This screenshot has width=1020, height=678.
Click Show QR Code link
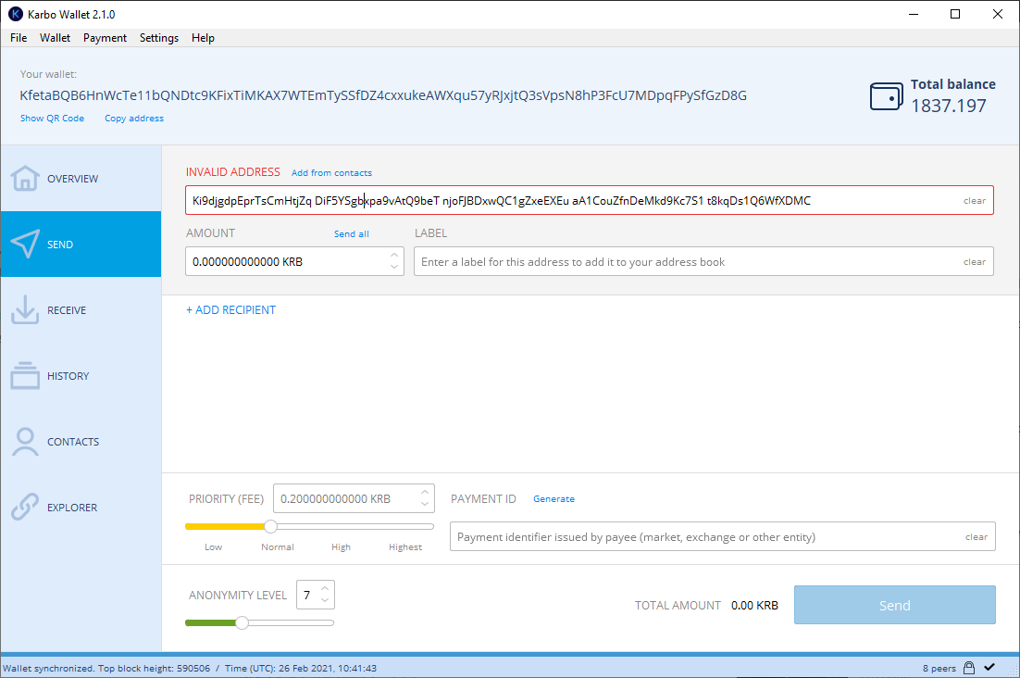point(52,118)
